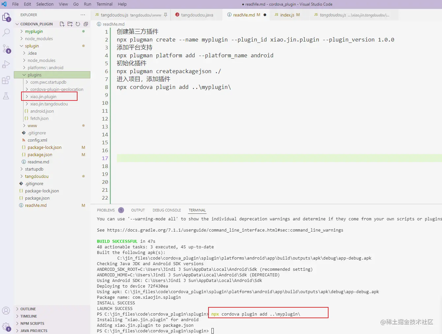
Task: Collapse the splugin folder
Action: click(x=52, y=46)
